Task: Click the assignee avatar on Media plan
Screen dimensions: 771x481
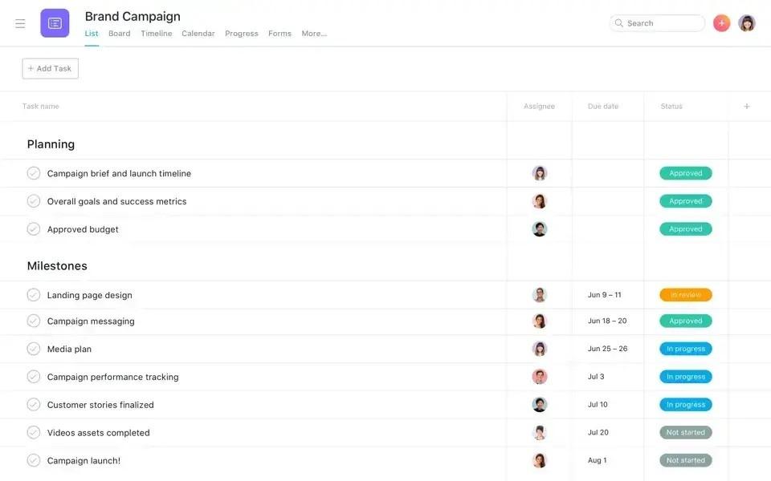Action: tap(538, 347)
